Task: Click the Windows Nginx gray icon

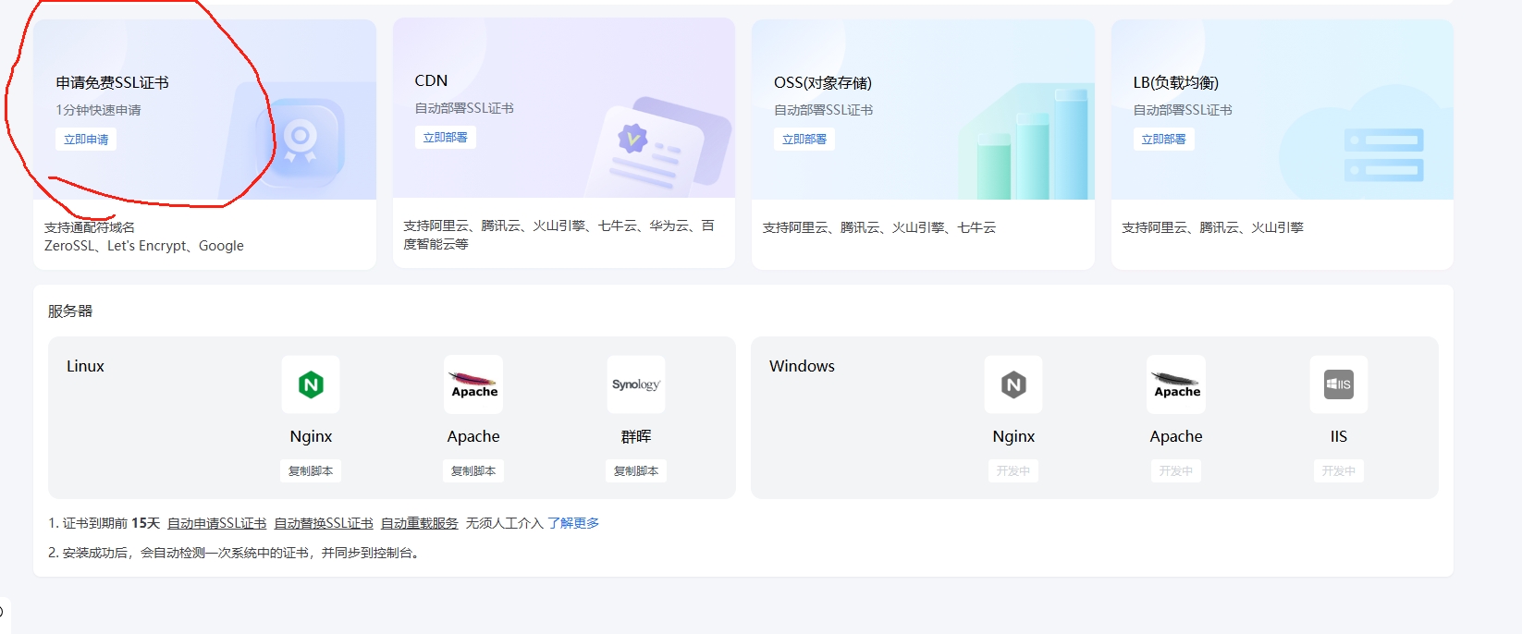Action: (1013, 384)
